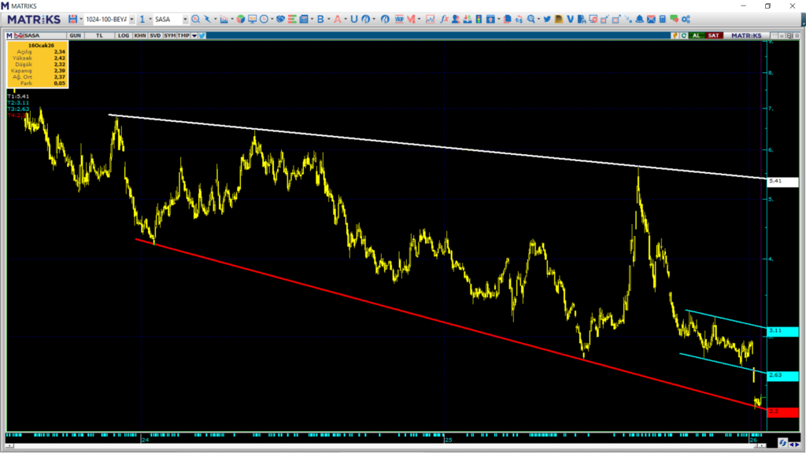Open the traffic light icon
The image size is (806, 453).
(x=479, y=19)
